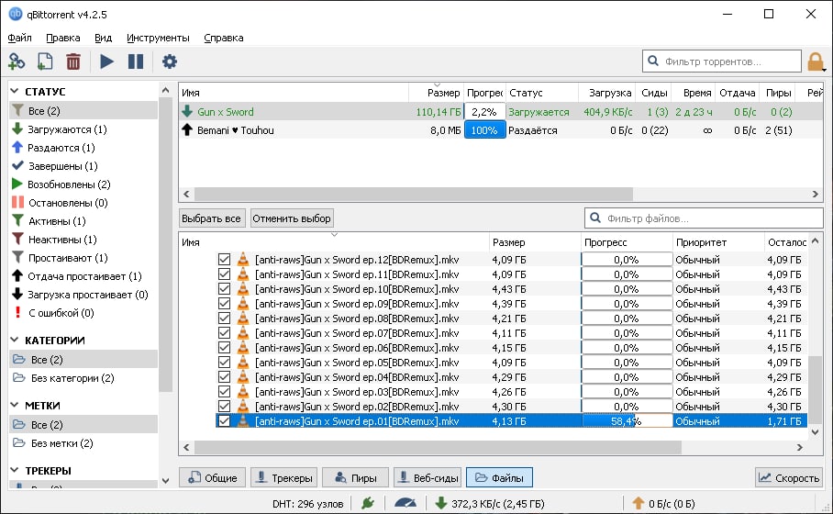
Task: Open the Справка menu
Action: pyautogui.click(x=224, y=38)
